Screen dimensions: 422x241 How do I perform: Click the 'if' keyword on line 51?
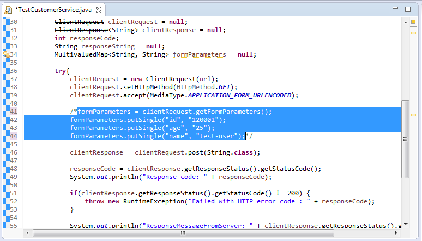pyautogui.click(x=74, y=193)
